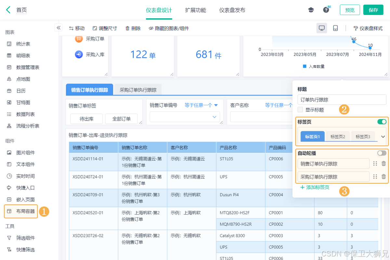
Task: Open the AI help question icon
Action: (x=326, y=10)
